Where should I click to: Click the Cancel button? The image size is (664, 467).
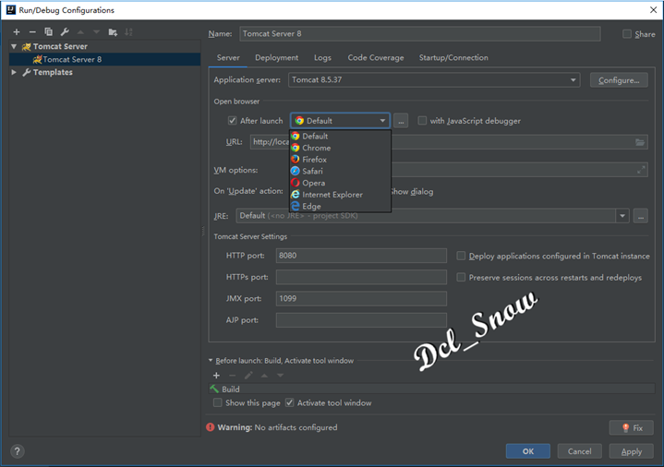click(x=579, y=451)
